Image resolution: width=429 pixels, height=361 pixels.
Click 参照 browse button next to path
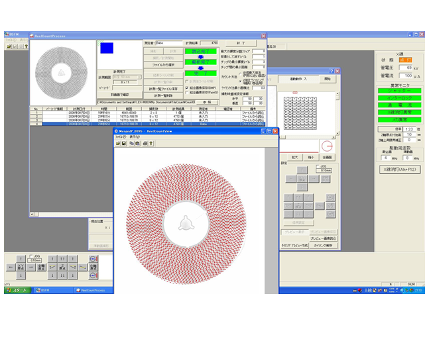pos(208,102)
